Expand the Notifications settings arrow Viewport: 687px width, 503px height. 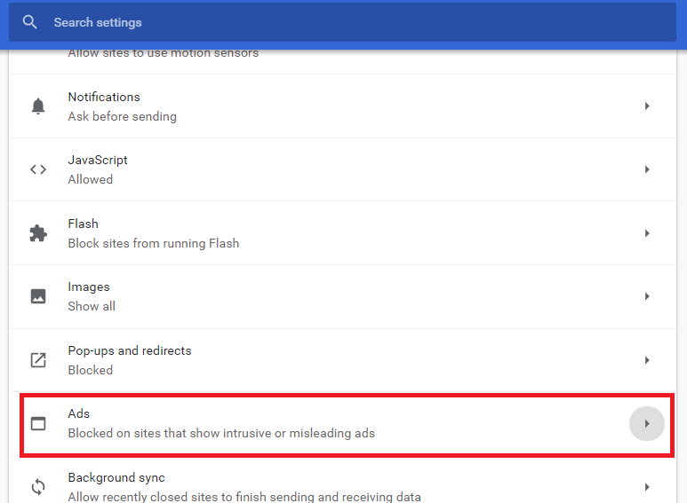[647, 106]
